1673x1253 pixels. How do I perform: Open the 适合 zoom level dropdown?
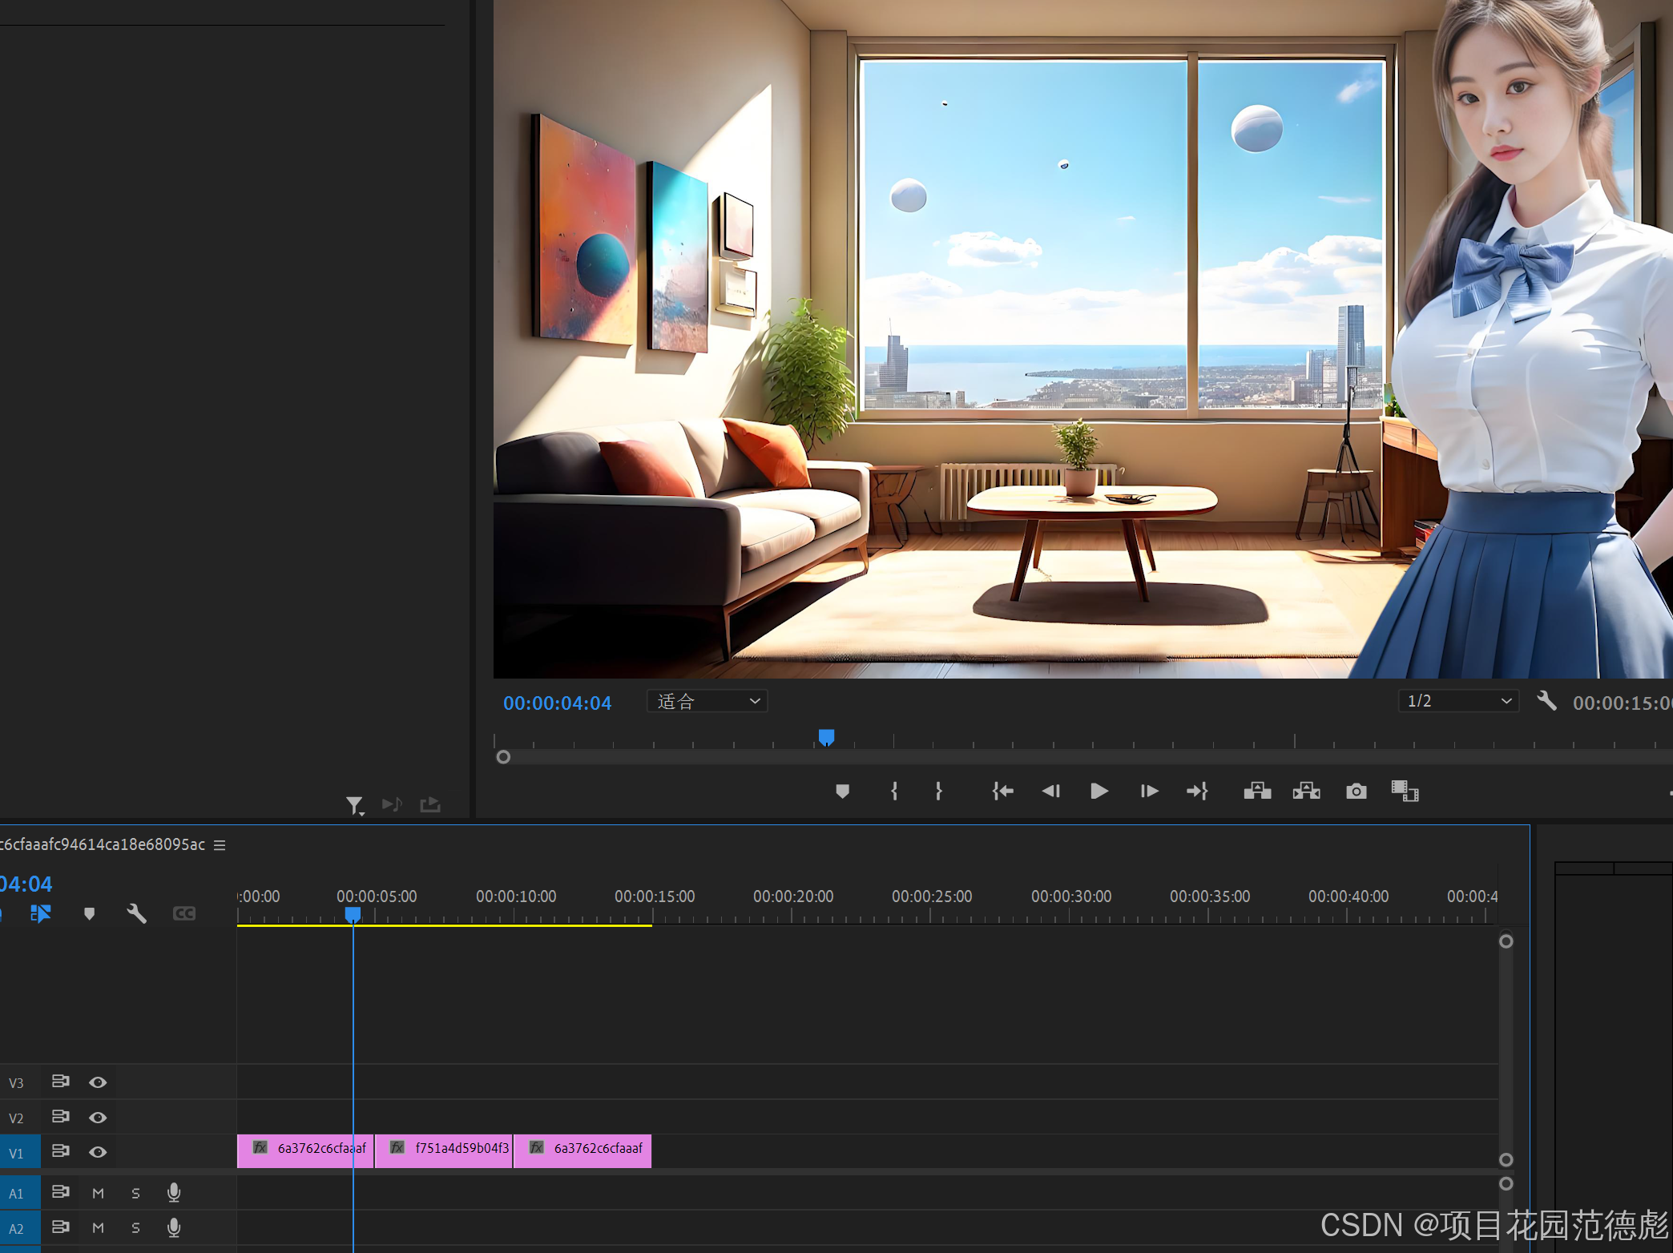click(x=707, y=702)
